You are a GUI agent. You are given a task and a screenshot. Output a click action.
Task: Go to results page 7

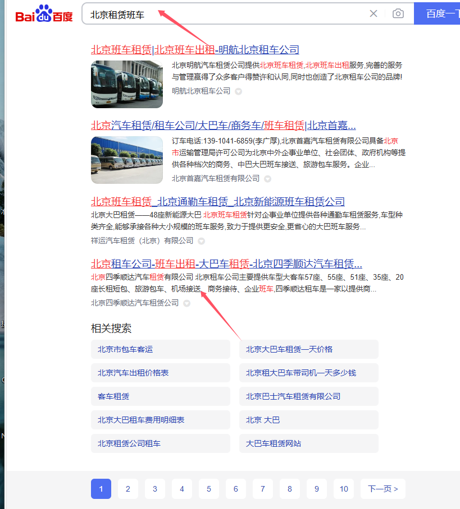(263, 489)
